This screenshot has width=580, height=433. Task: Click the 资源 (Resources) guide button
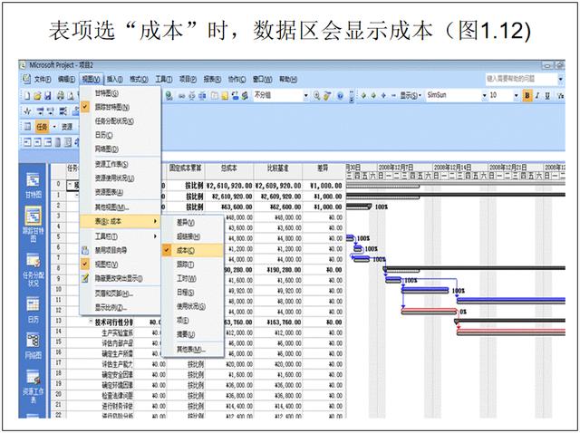point(67,127)
